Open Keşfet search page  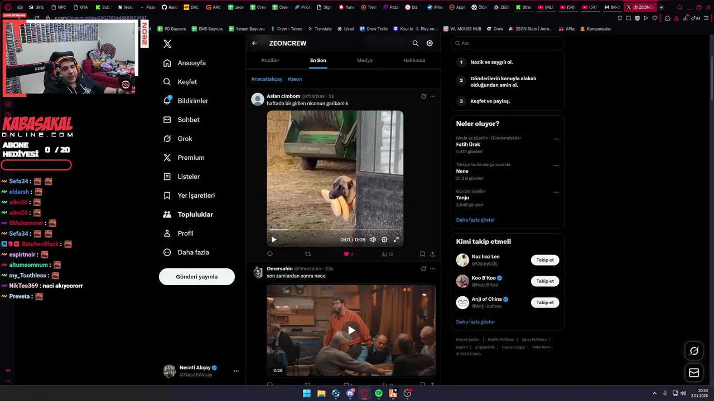click(180, 82)
